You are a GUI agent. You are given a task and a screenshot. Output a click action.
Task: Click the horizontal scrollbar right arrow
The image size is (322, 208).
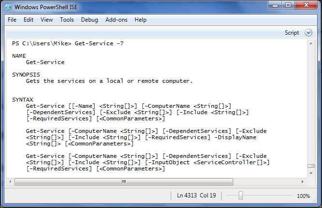(302, 182)
